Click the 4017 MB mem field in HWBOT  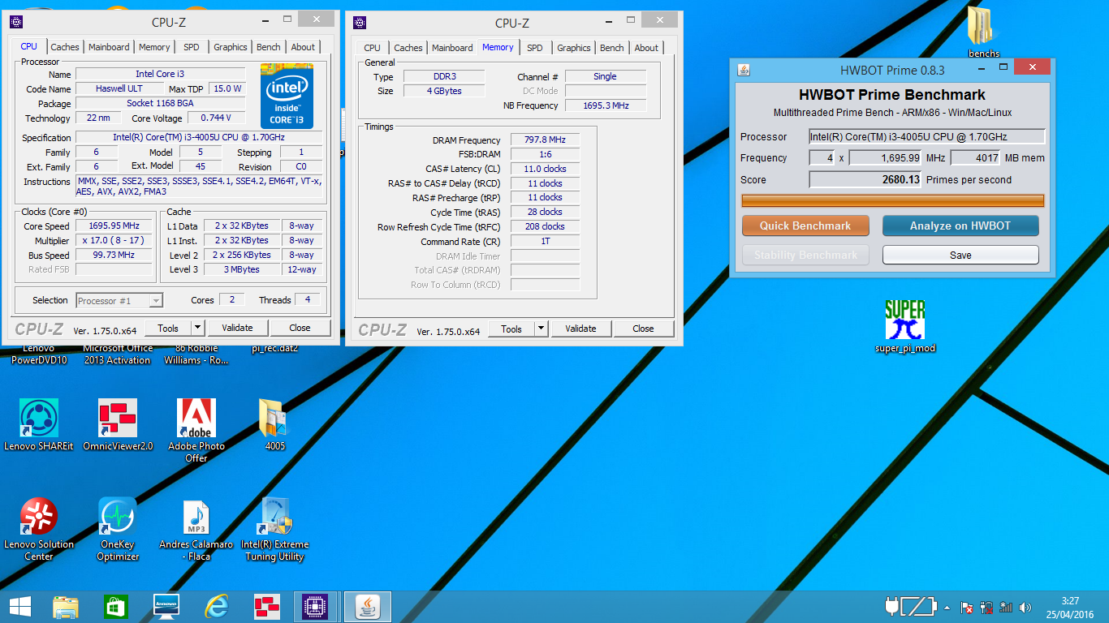tap(975, 158)
